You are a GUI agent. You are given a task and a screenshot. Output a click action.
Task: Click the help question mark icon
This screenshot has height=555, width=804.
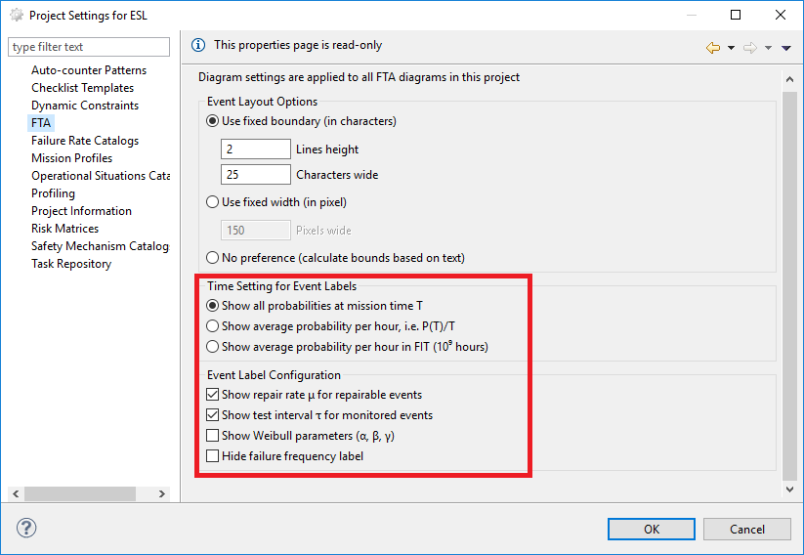tap(25, 529)
